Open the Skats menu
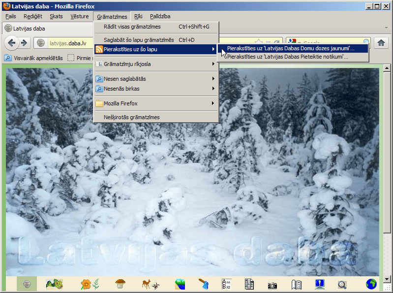 coord(56,17)
